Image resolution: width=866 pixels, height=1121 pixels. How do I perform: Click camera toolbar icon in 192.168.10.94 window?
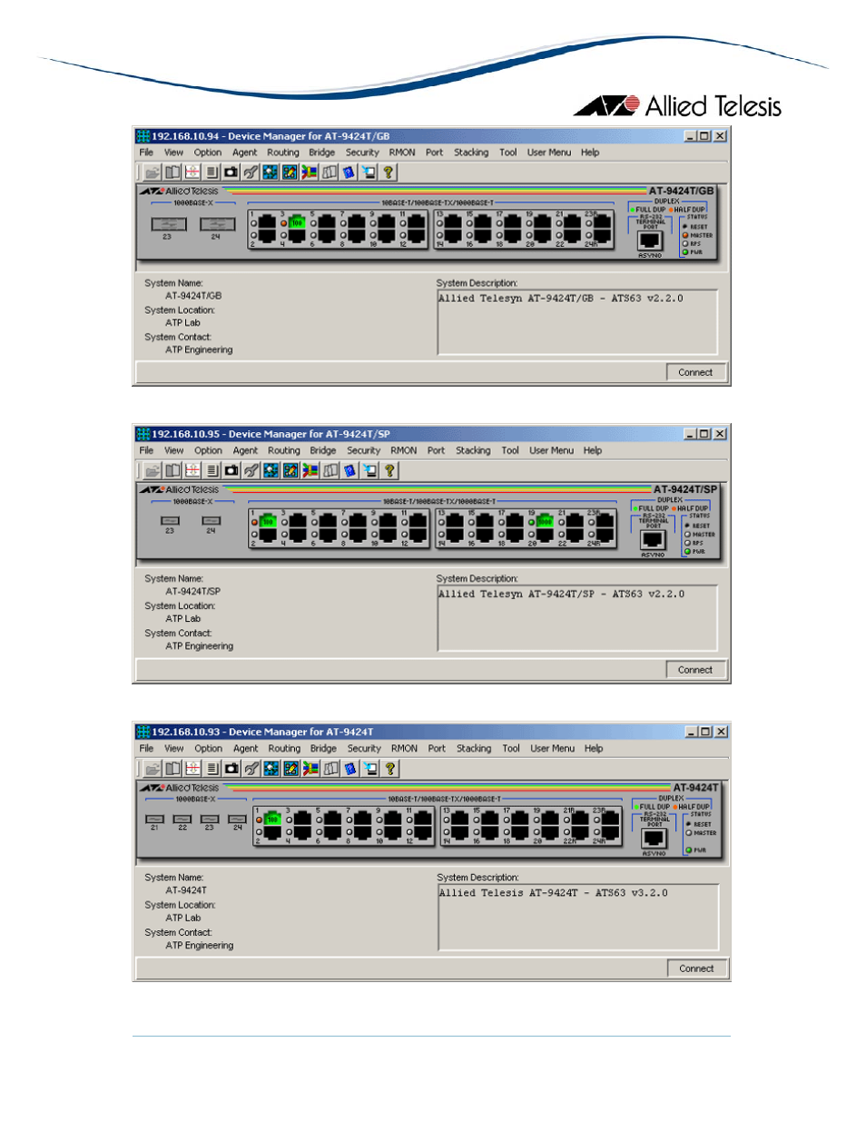(231, 172)
